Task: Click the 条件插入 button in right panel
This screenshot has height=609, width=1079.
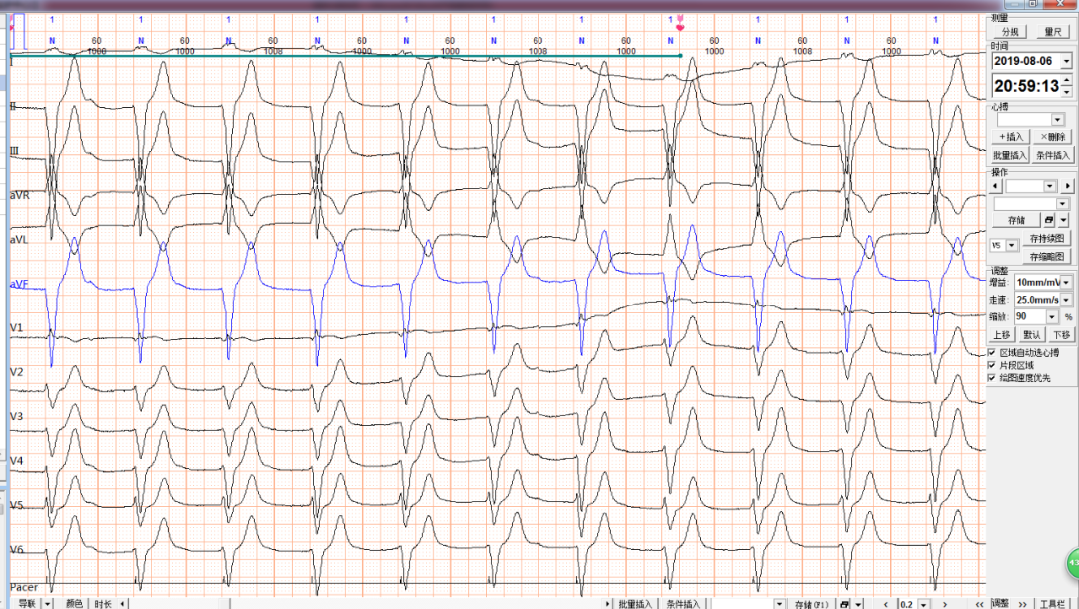Action: tap(1052, 156)
